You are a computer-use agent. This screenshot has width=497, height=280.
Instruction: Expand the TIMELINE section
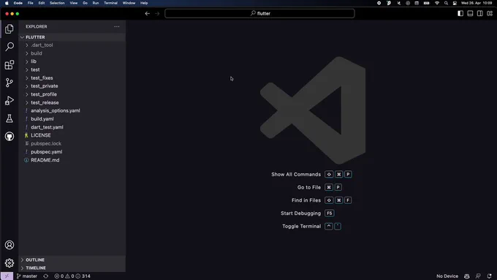[x=72, y=268]
